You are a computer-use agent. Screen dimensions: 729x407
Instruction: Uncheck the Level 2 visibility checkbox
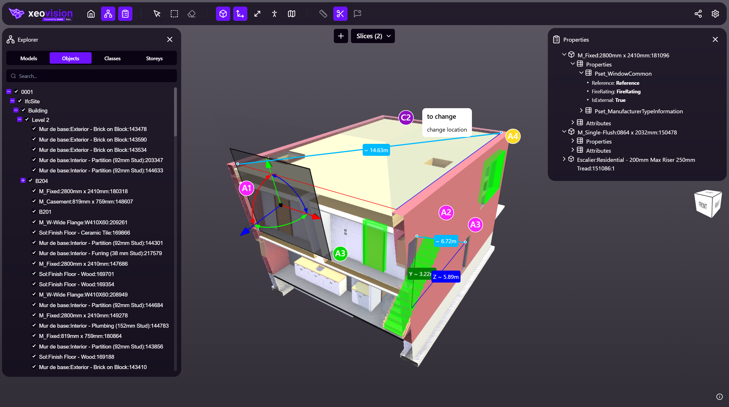click(x=27, y=120)
